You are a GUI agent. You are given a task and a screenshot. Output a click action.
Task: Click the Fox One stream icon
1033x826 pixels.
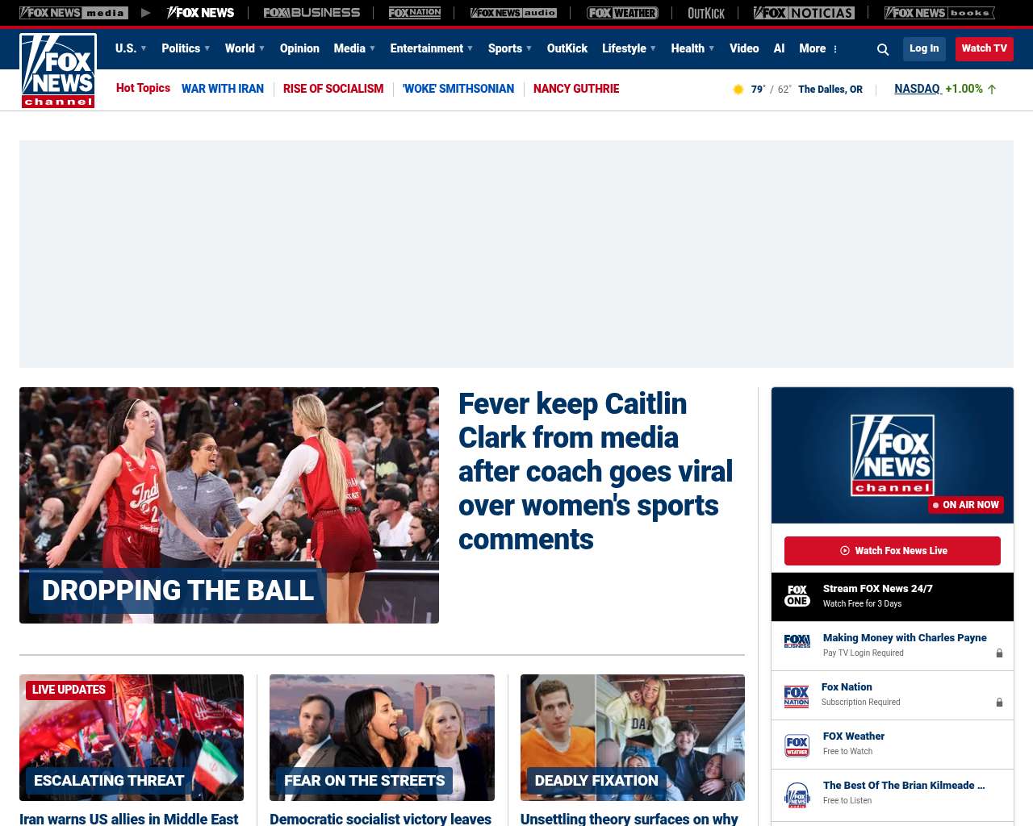797,596
